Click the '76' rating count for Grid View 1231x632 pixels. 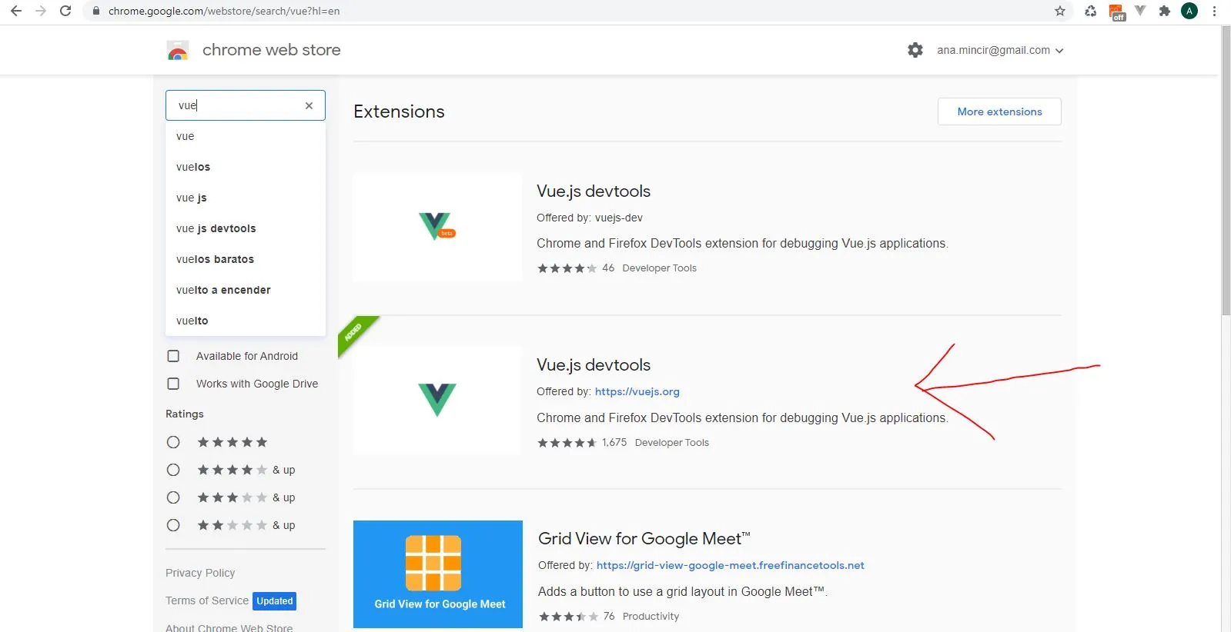(609, 616)
